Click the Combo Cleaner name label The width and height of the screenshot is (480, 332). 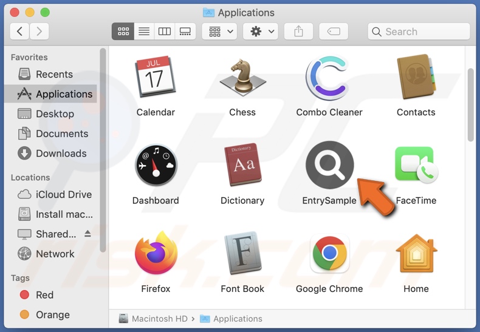pos(329,112)
